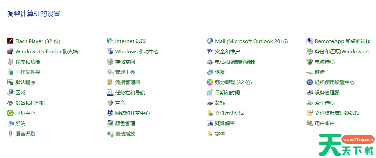376x158 pixels.
Task: Open 用户帐户 settings link
Action: point(325,123)
